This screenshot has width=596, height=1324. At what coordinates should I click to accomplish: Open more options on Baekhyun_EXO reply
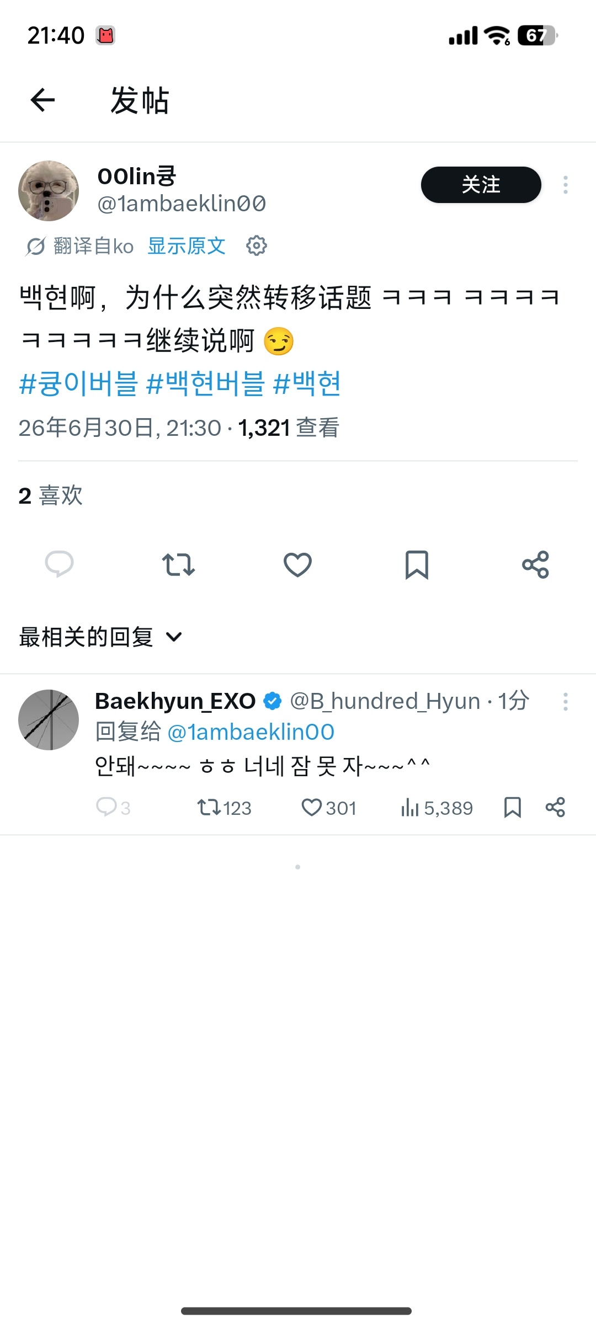[565, 702]
